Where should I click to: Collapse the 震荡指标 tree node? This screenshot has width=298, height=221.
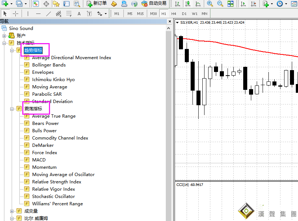point(12,109)
